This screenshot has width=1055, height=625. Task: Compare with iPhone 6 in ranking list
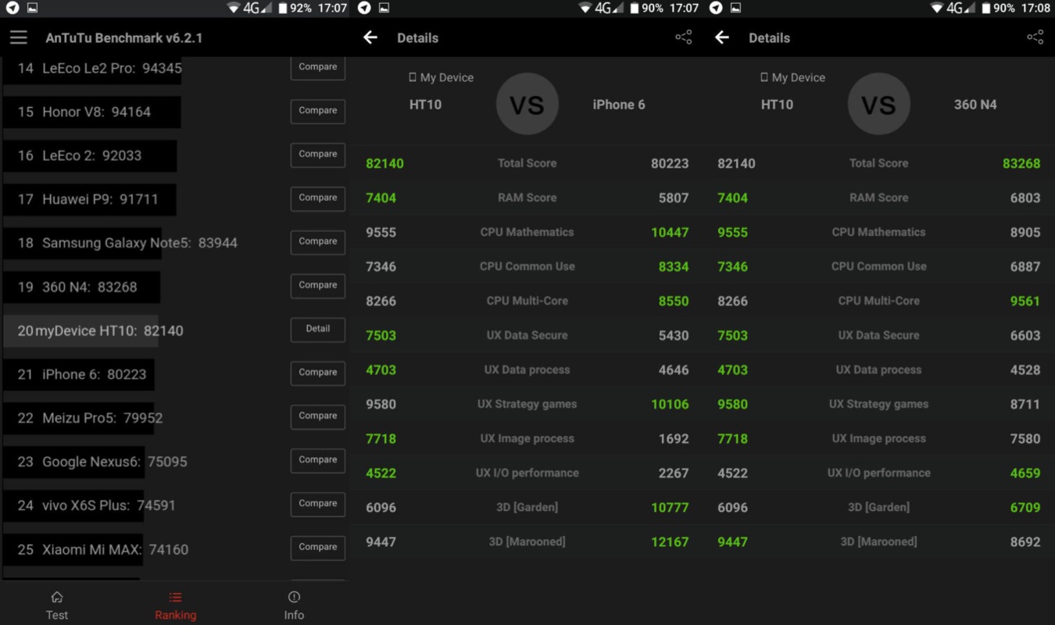[318, 373]
